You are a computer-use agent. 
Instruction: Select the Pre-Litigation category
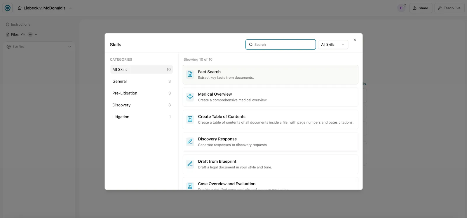(x=142, y=93)
